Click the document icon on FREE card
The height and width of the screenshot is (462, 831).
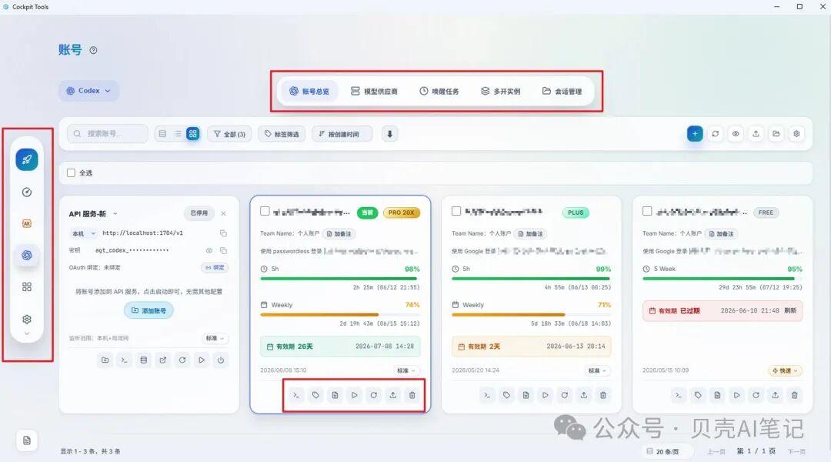(717, 395)
